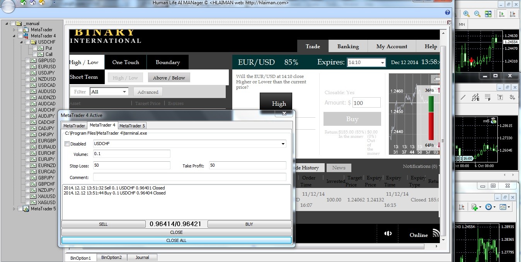Viewport: 521px width, 262px height.
Task: Click the tile windows grid icon
Action: (488, 14)
